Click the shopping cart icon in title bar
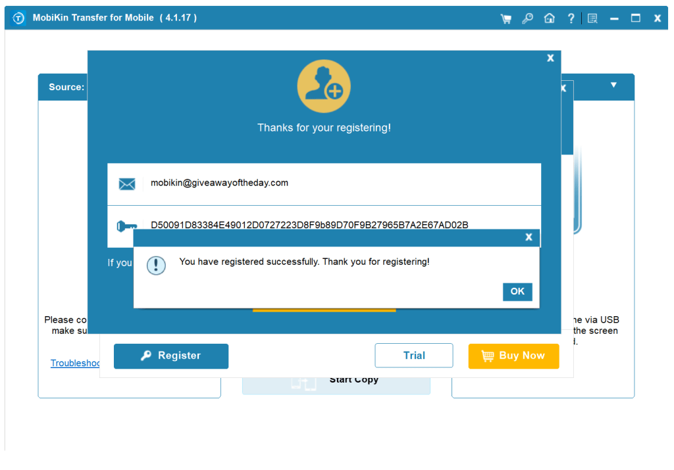The height and width of the screenshot is (470, 674). coord(505,18)
